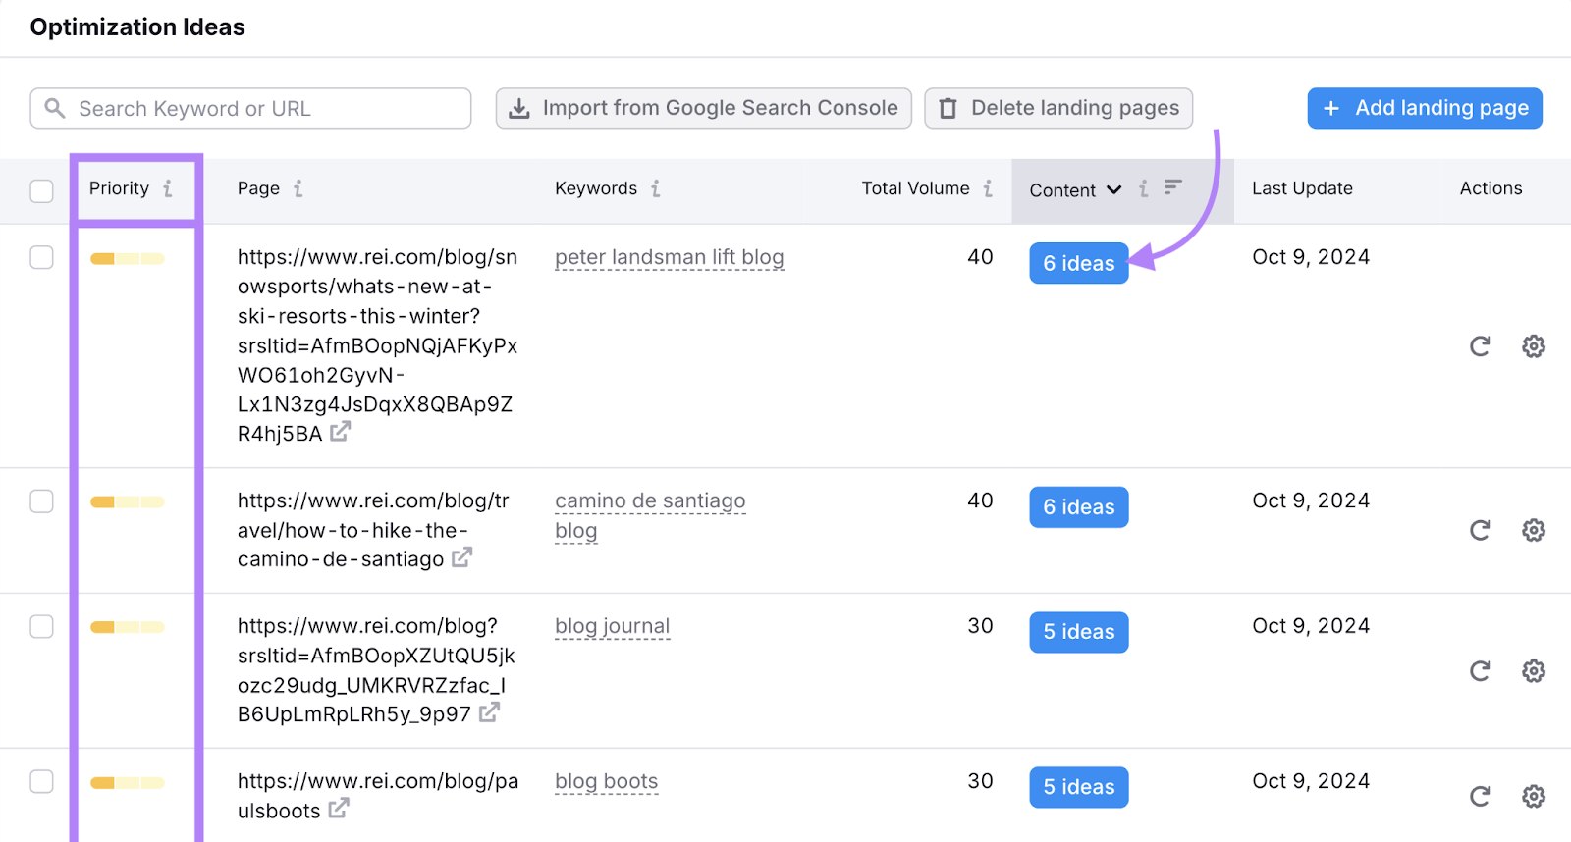The image size is (1571, 842).
Task: Click Import from Google Search Console
Action: click(703, 108)
